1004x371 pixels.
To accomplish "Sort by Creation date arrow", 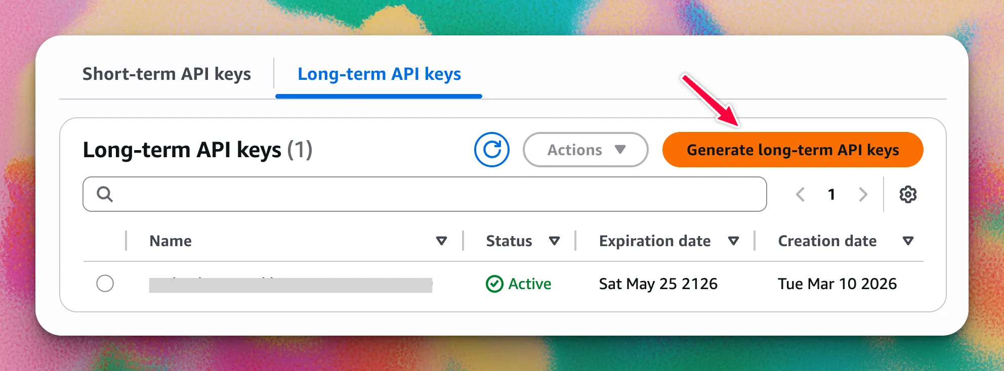I will 908,241.
